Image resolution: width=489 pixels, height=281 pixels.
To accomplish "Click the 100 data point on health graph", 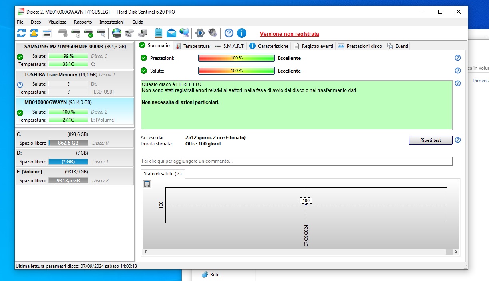I will click(x=306, y=204).
